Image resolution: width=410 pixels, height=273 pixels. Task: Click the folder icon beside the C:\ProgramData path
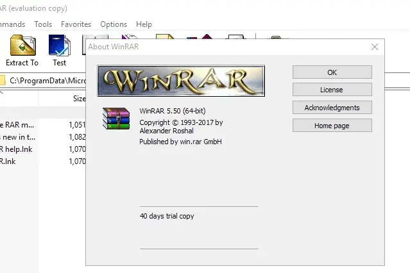click(3, 81)
